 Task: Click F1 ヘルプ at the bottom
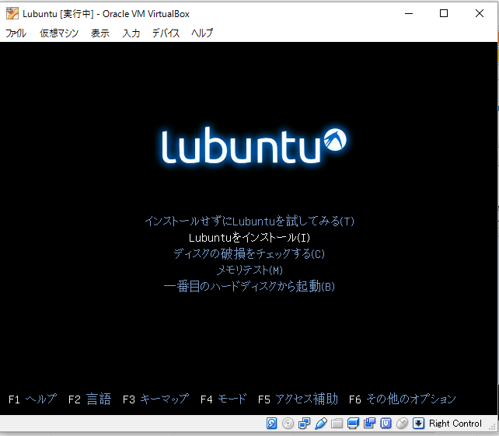tap(33, 399)
